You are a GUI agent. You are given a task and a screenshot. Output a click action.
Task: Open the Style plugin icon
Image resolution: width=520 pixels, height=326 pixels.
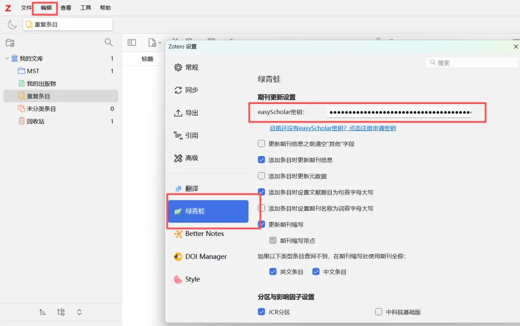tap(178, 279)
